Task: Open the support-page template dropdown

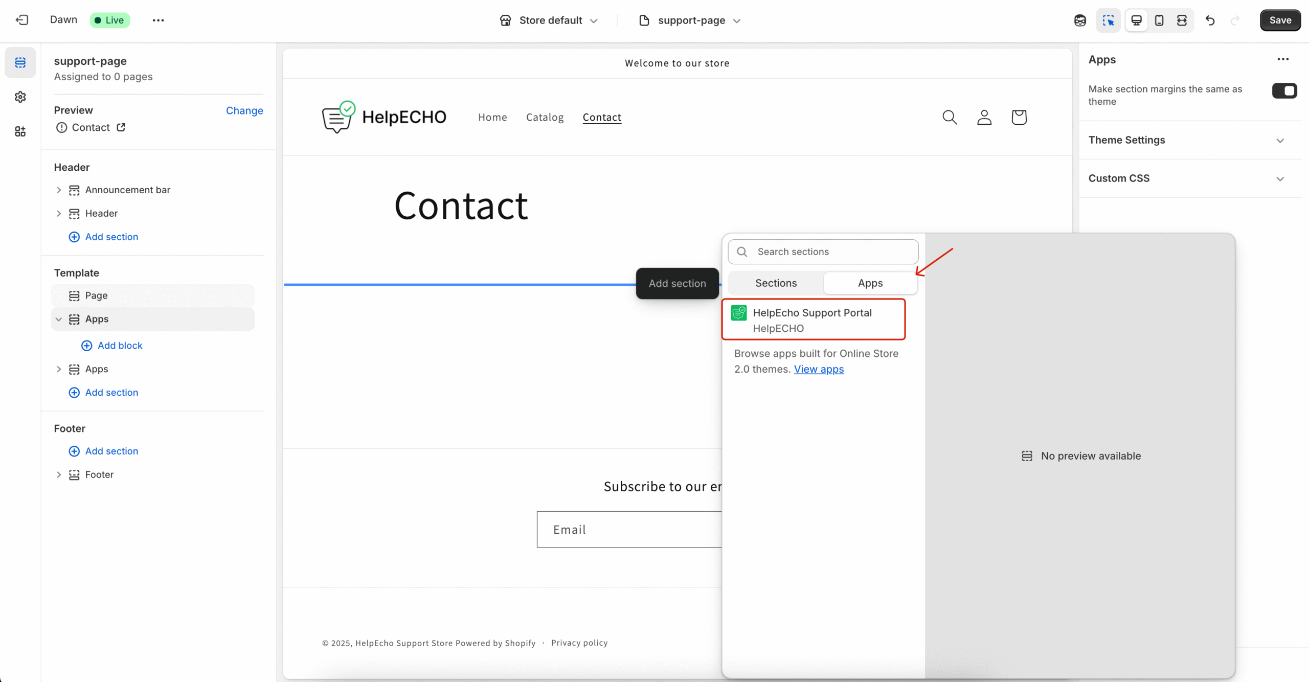Action: coord(690,20)
